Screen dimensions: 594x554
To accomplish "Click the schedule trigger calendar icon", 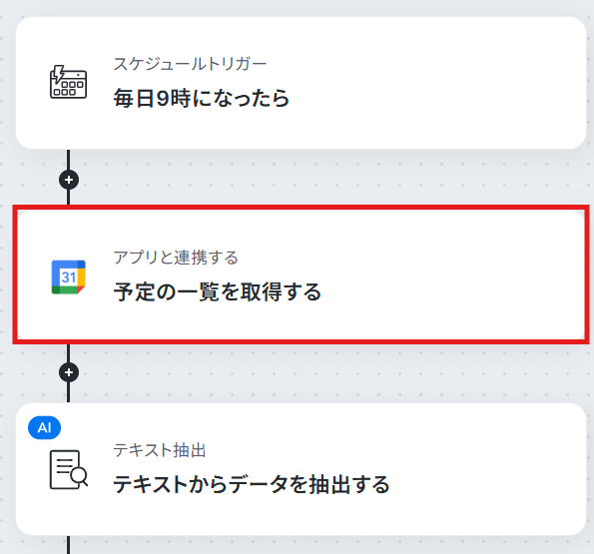I will (68, 82).
